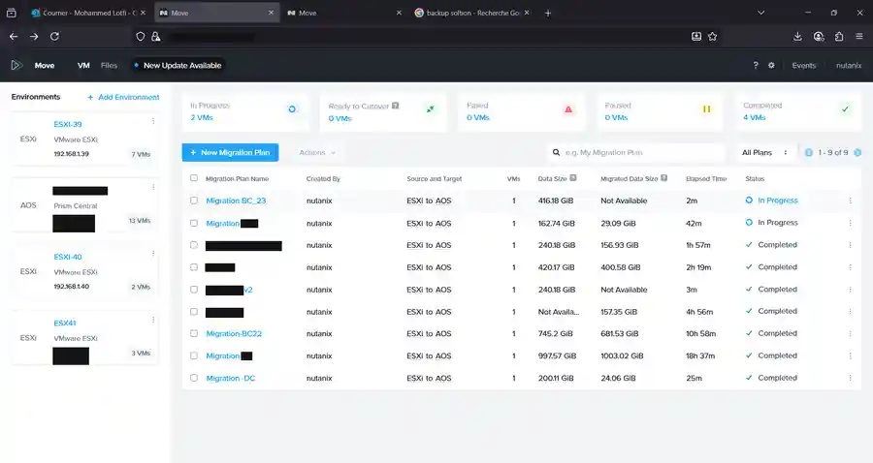This screenshot has width=873, height=463.
Task: Open the All Plans filter dropdown
Action: (x=764, y=152)
